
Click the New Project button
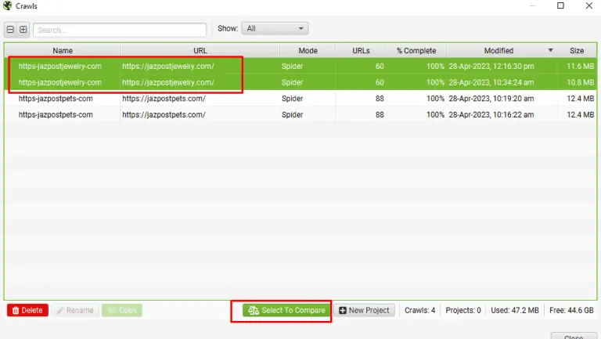[x=364, y=310]
